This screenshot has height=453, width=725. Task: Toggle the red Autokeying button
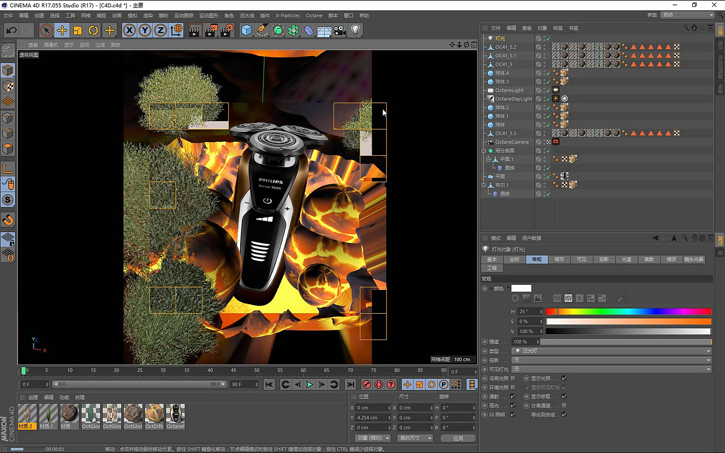pyautogui.click(x=379, y=384)
